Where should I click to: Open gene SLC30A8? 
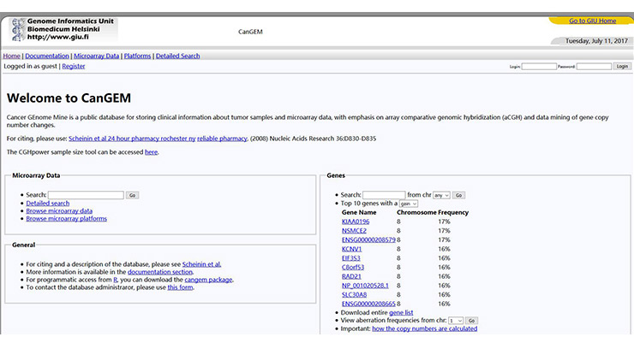tap(354, 294)
